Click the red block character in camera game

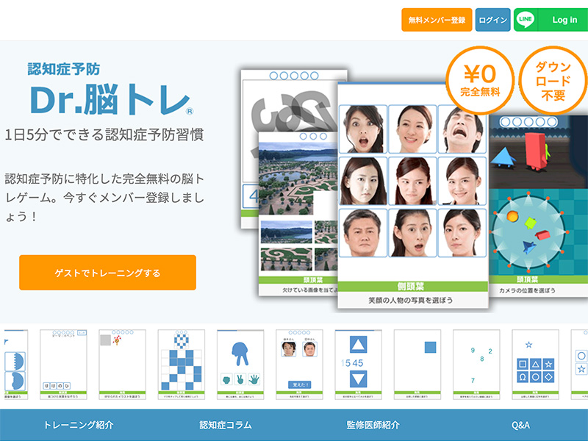tap(536, 151)
